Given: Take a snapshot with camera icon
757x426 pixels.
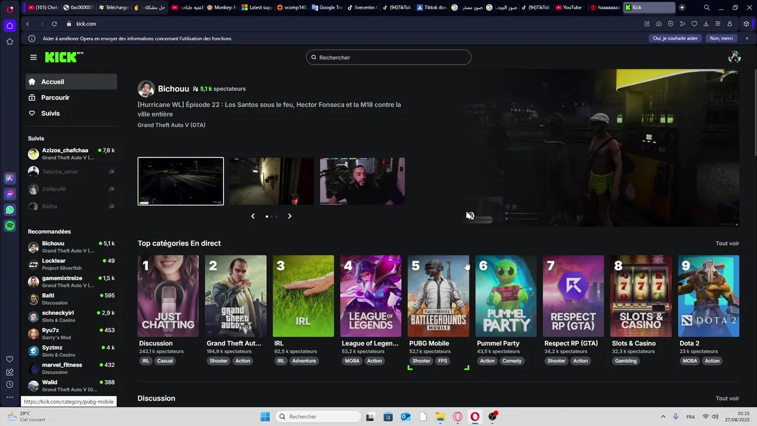Looking at the screenshot, I should click(659, 24).
